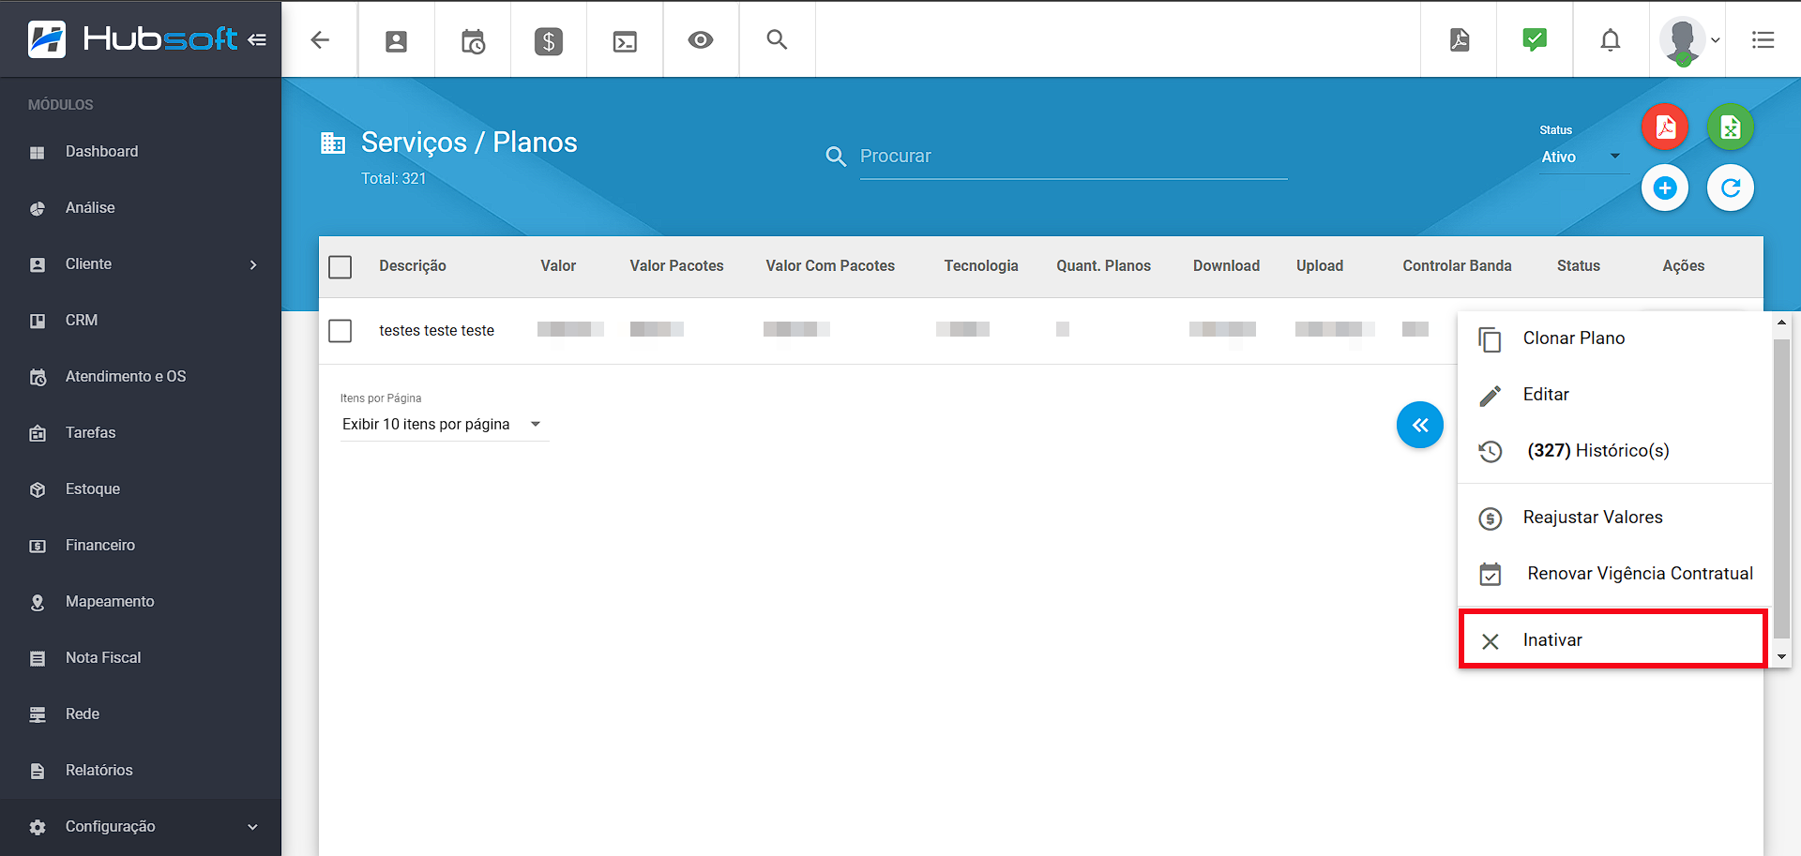The image size is (1801, 856).
Task: Click the actions menu scrollbar down arrow
Action: pyautogui.click(x=1781, y=657)
